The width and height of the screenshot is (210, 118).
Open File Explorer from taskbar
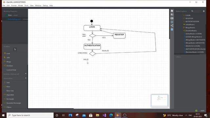97,115
